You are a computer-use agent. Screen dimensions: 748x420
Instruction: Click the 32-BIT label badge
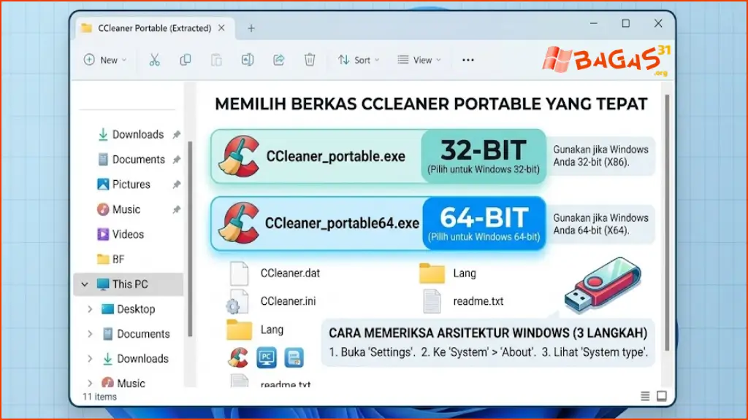pyautogui.click(x=484, y=156)
